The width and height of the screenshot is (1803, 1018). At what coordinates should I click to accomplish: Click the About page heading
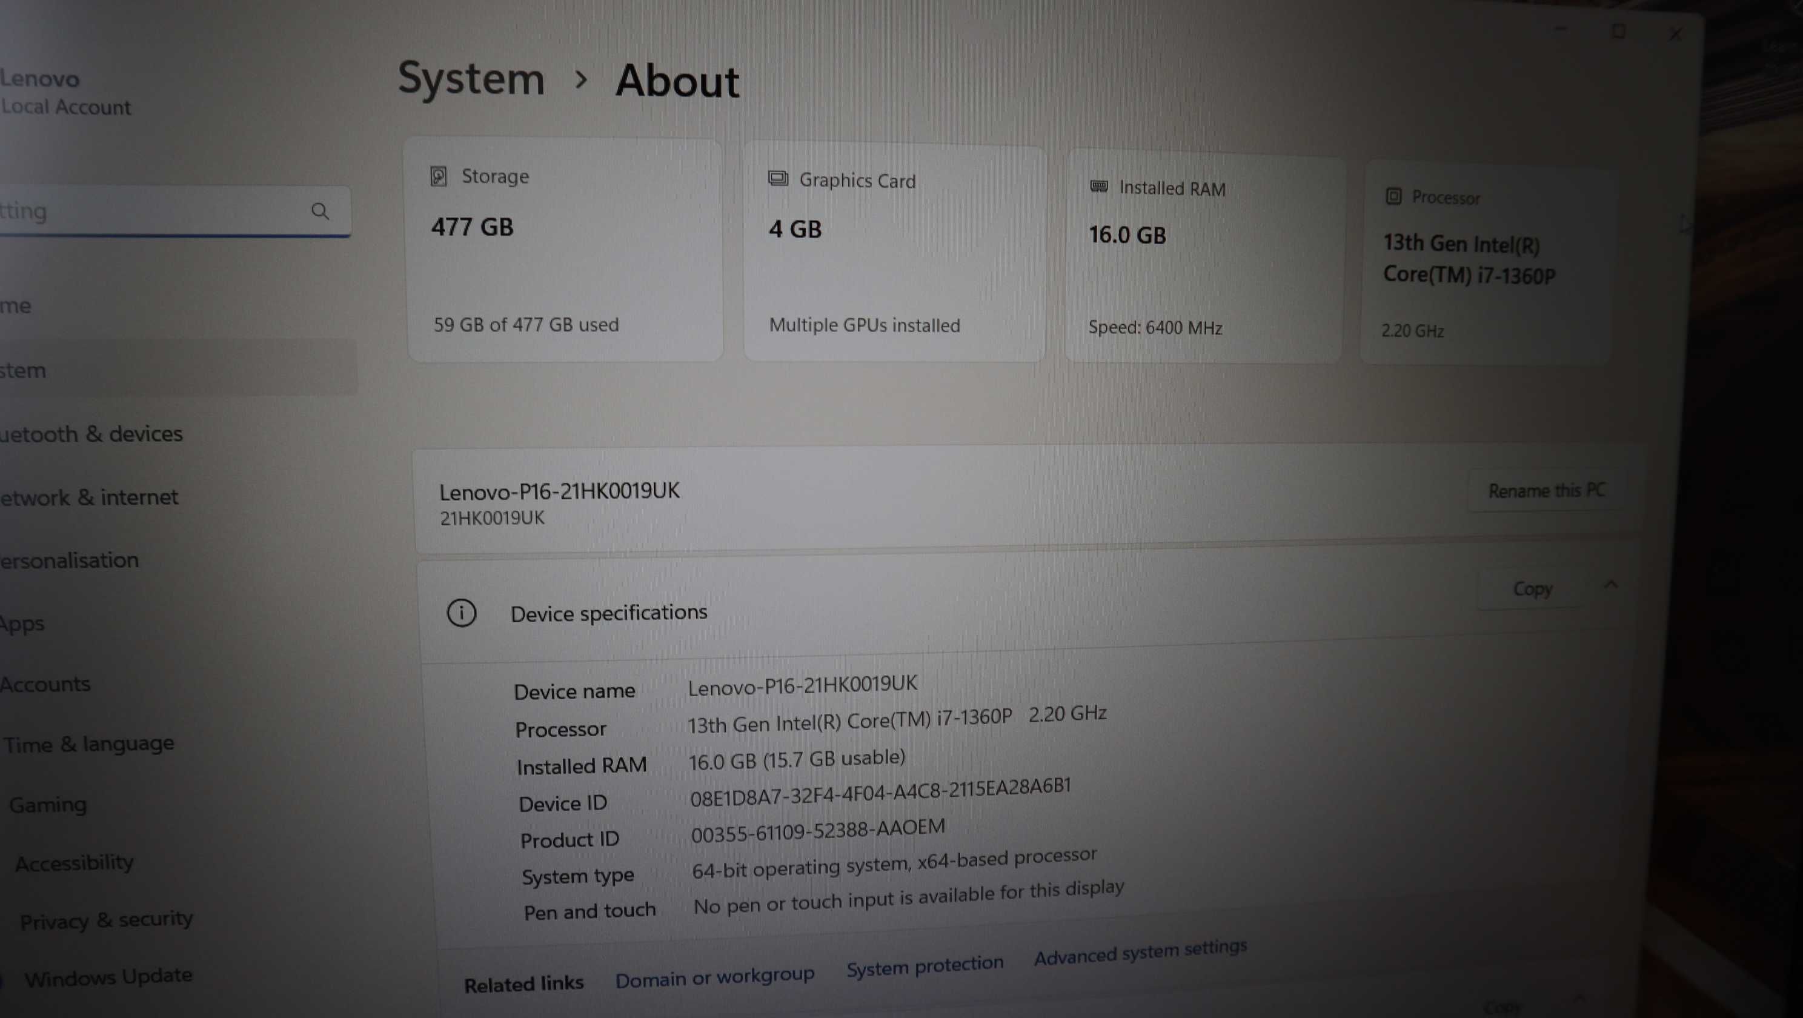[677, 81]
